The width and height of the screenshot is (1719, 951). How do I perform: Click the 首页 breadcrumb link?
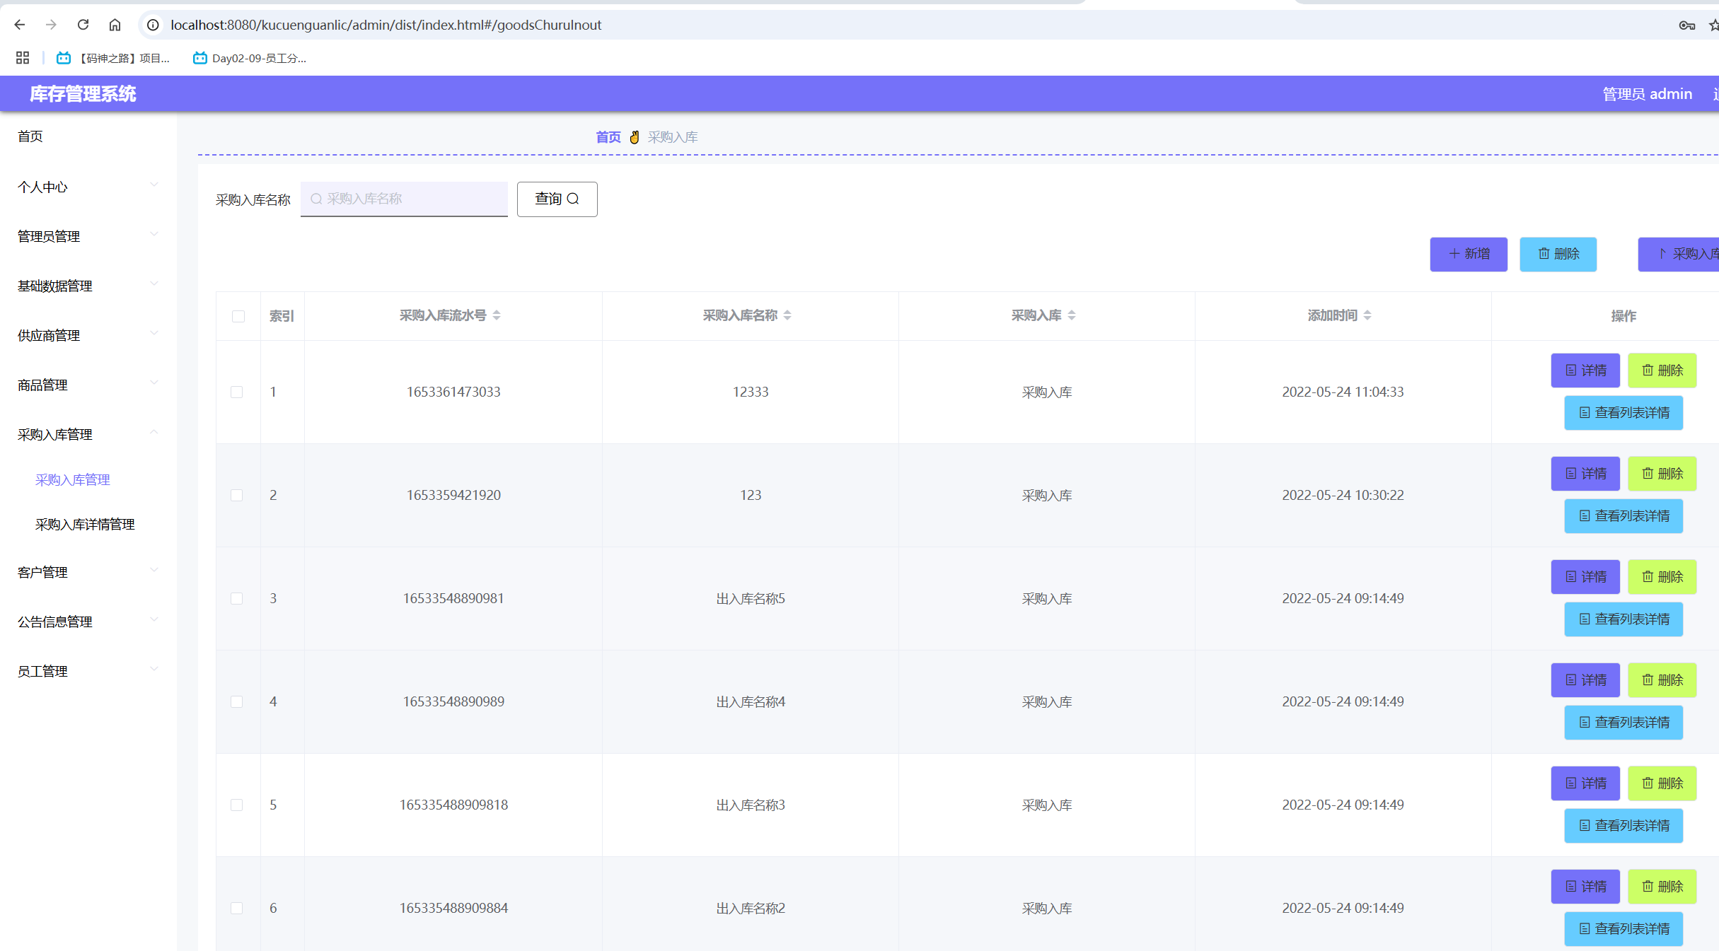tap(608, 137)
